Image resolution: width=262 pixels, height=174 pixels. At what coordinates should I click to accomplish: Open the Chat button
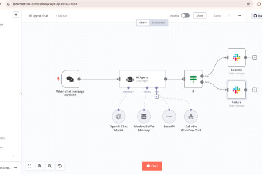[x=152, y=166]
